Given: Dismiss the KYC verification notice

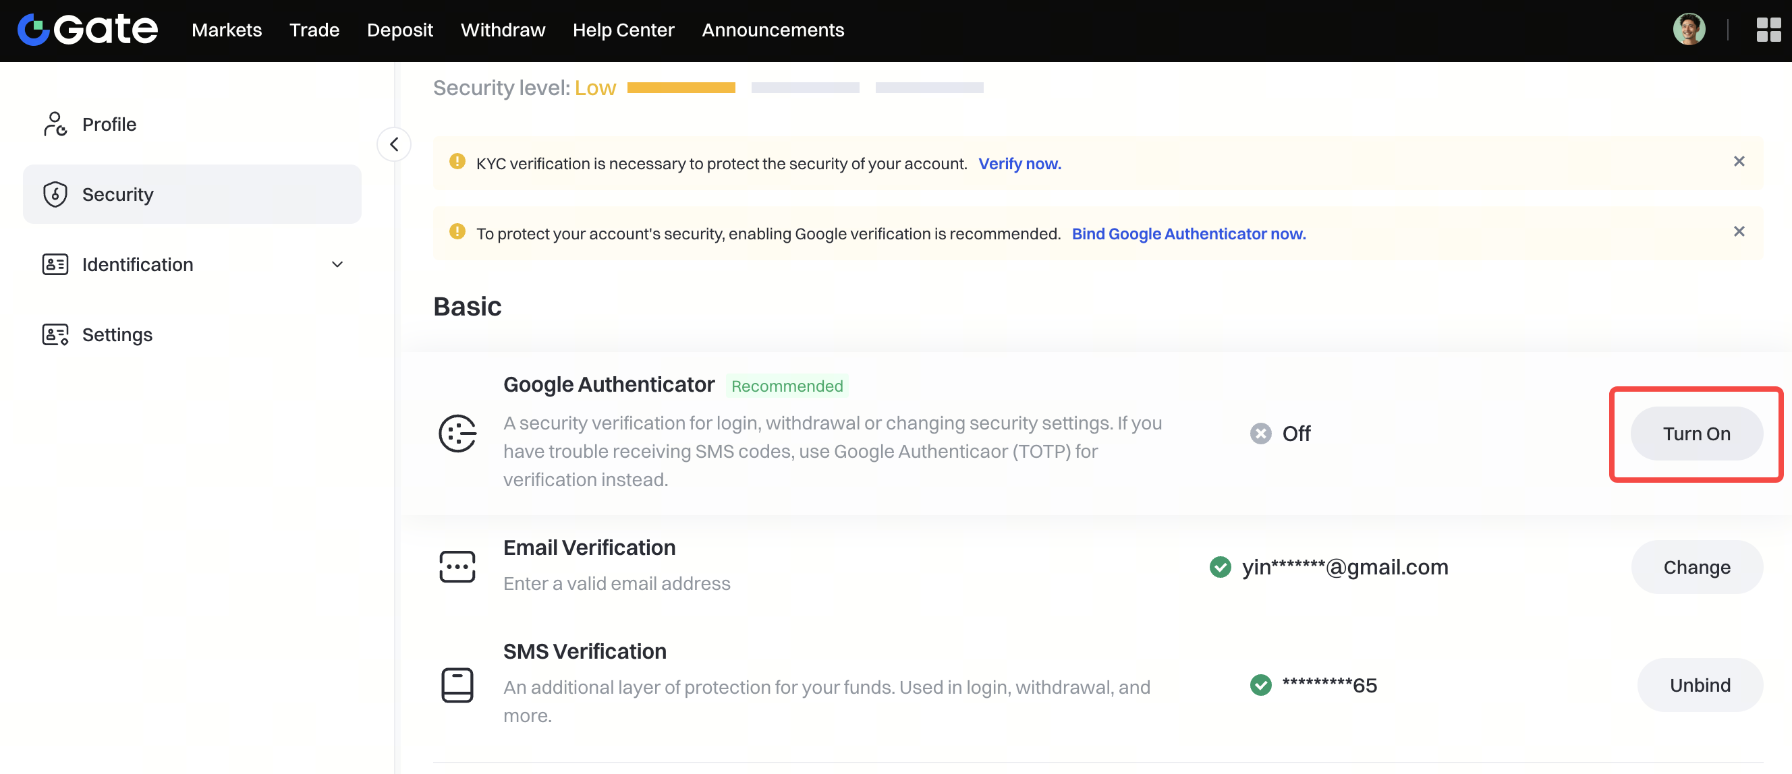Looking at the screenshot, I should (1739, 162).
